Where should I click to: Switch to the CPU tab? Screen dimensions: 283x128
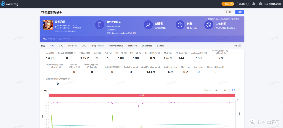coord(61,46)
